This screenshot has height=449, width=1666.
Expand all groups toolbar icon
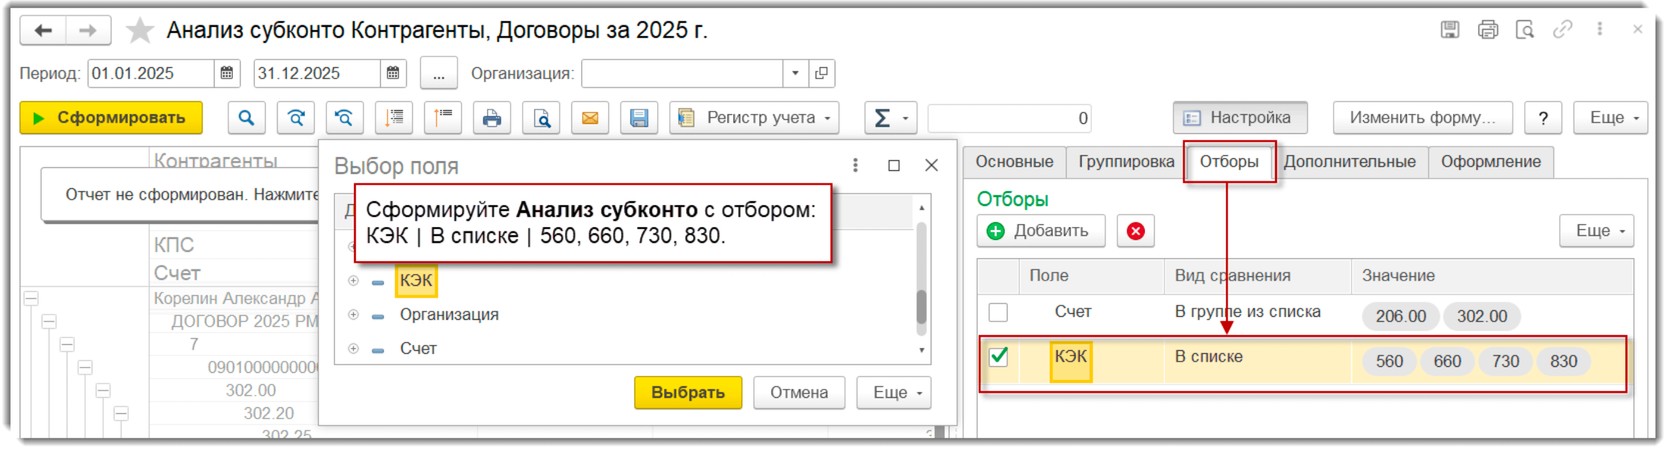[x=394, y=117]
